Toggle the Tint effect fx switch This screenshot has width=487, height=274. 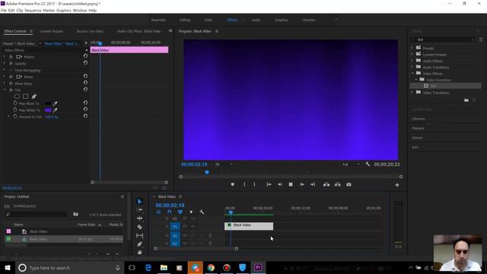[x=11, y=90]
